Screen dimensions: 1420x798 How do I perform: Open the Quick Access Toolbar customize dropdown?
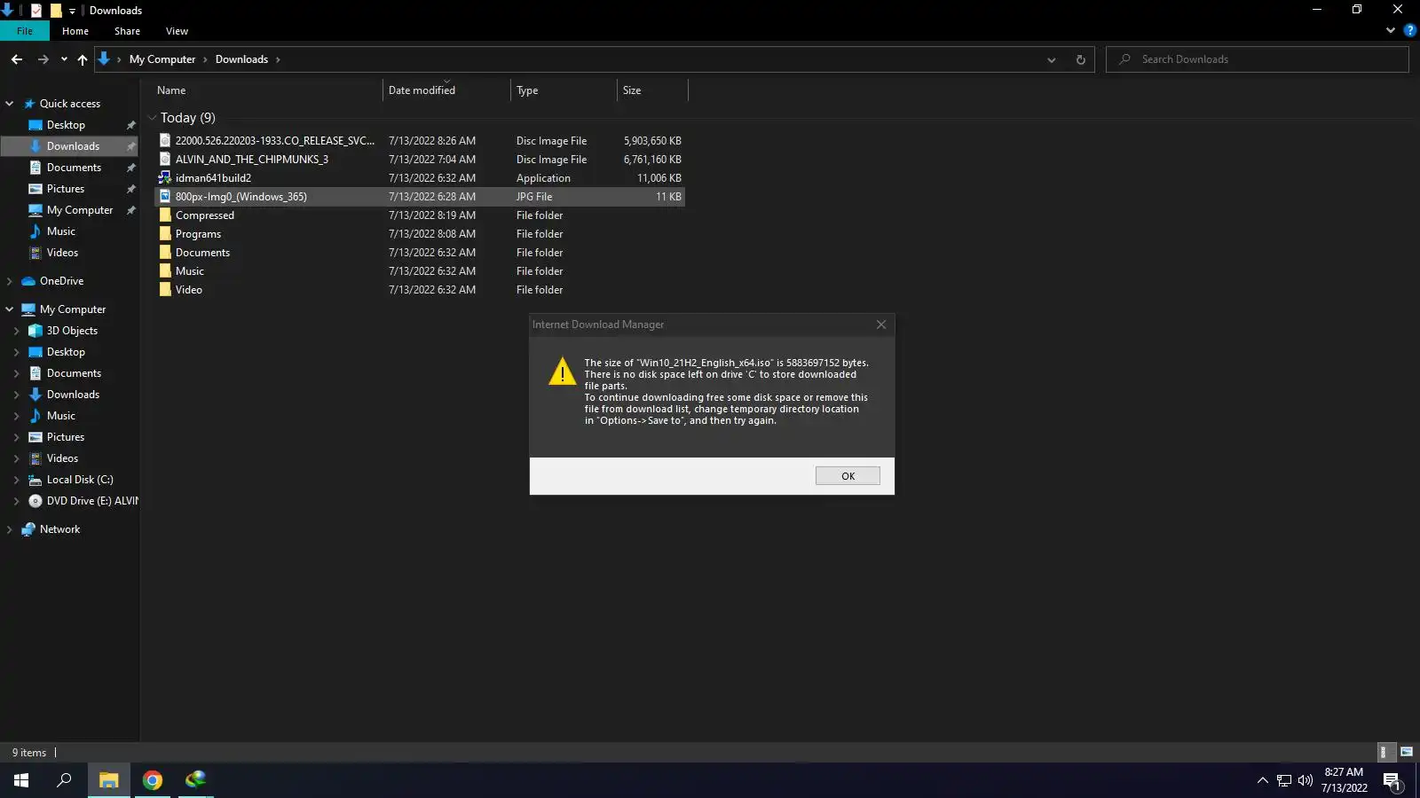(x=72, y=11)
